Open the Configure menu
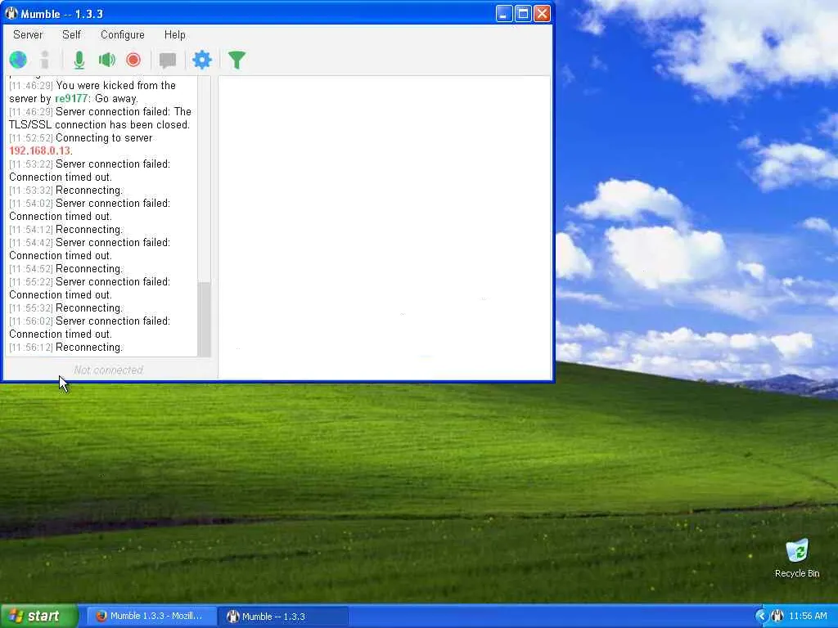Viewport: 838px width, 628px height. coord(123,34)
